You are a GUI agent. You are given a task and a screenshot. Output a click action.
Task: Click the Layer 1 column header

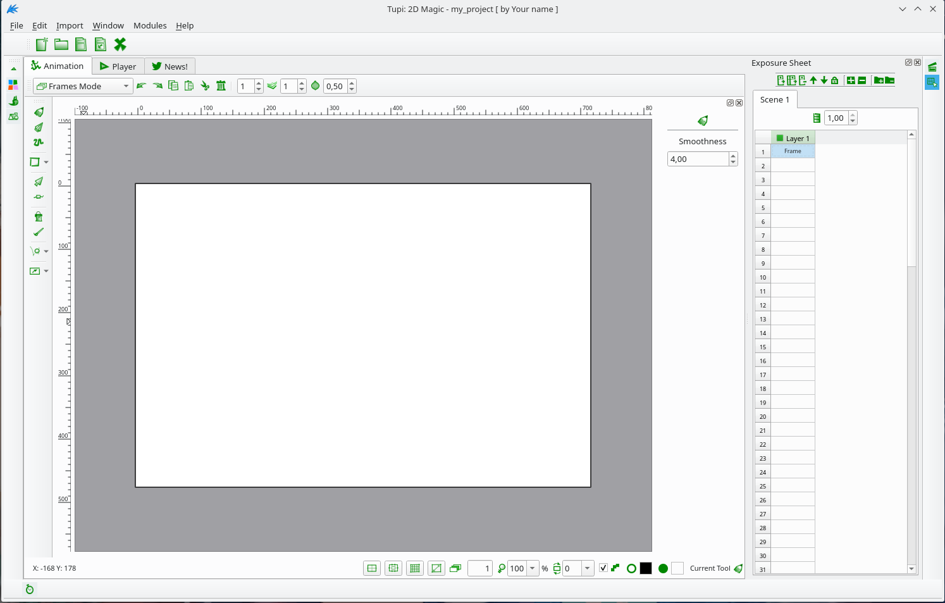793,138
